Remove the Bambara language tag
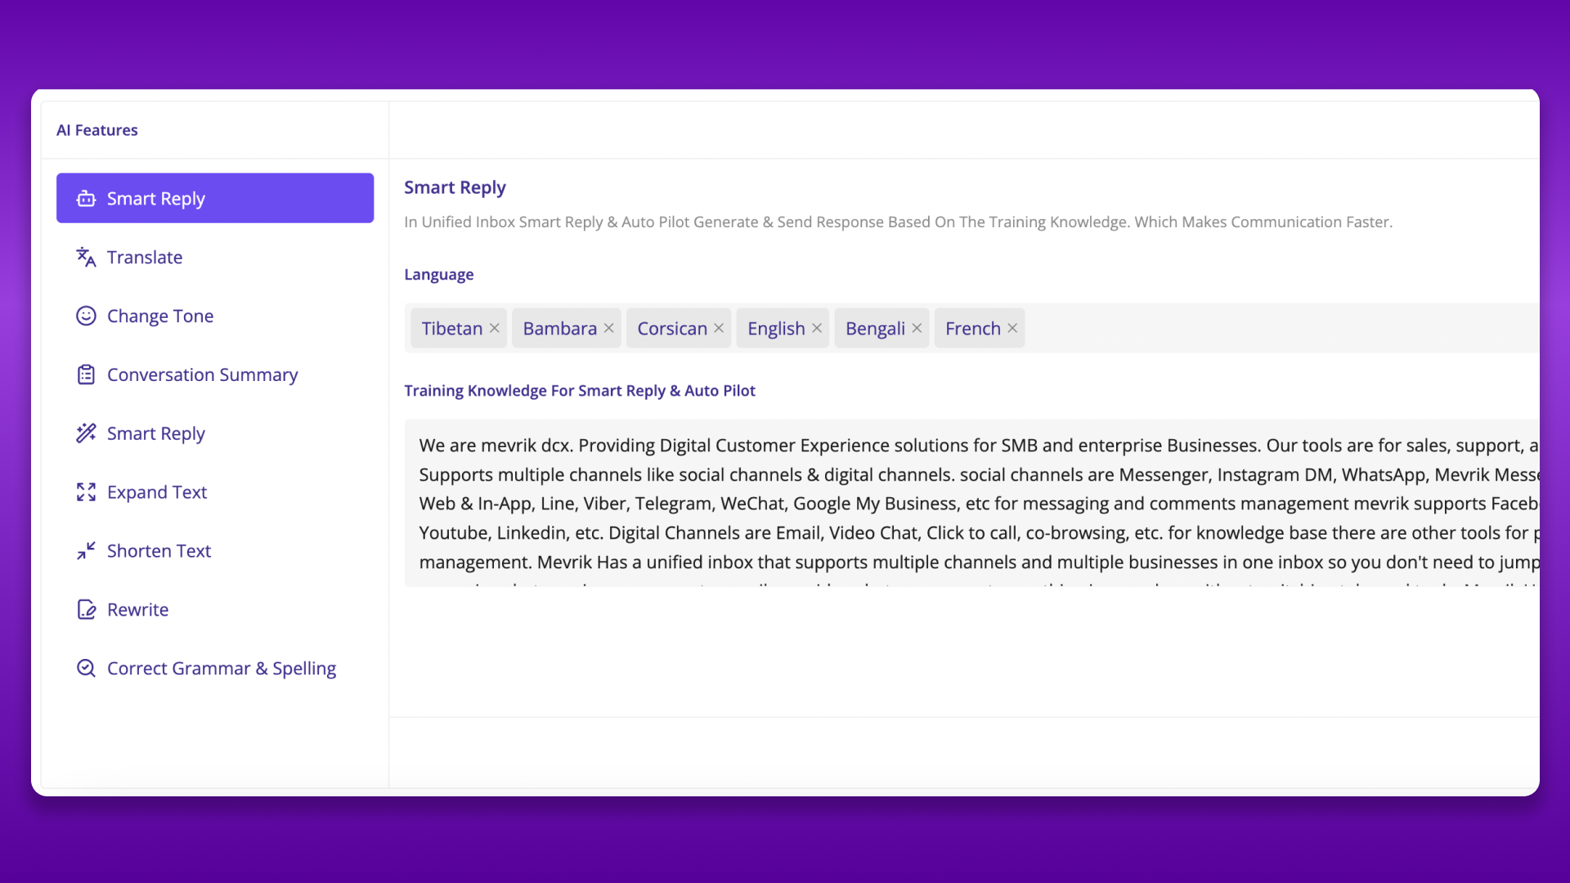The image size is (1570, 883). point(609,329)
